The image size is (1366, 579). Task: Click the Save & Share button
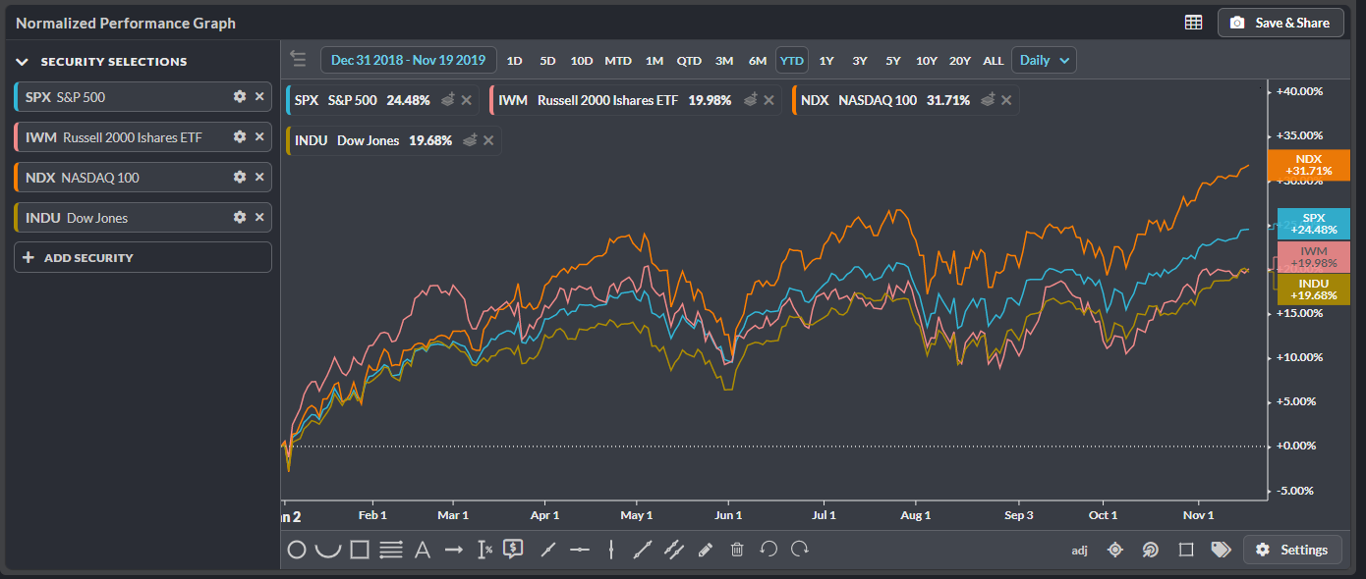click(1281, 23)
